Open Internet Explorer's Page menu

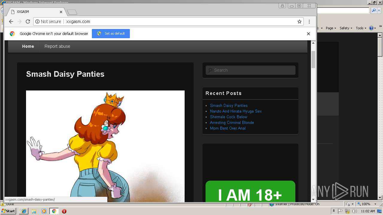click(331, 28)
